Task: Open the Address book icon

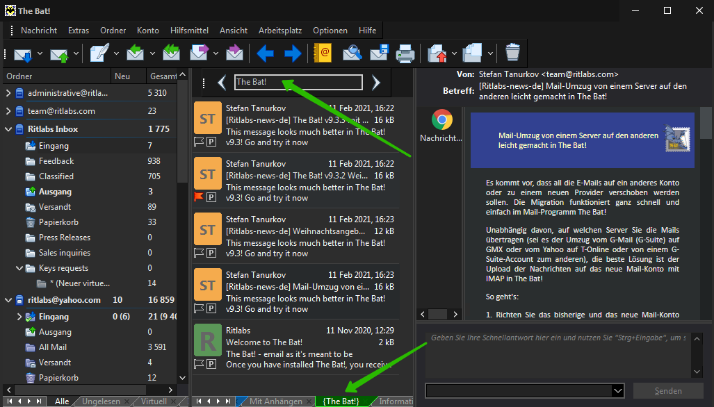Action: [323, 53]
